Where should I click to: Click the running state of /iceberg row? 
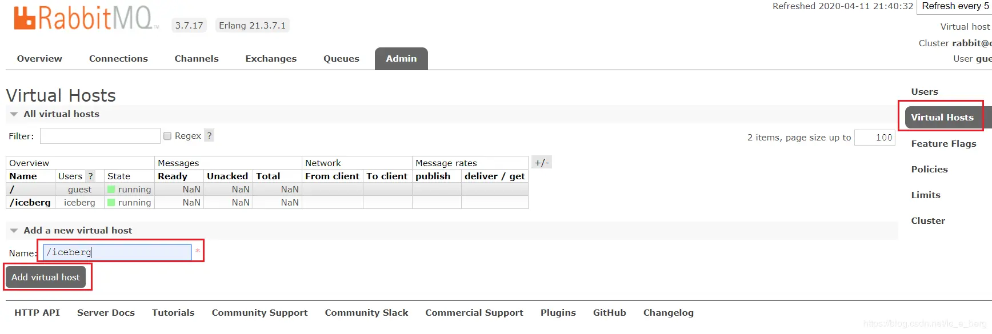(x=129, y=203)
